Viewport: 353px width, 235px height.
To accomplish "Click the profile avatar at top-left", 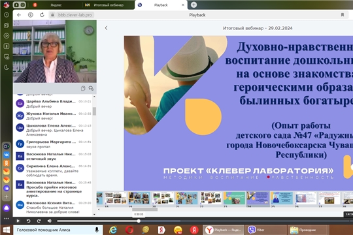I will tap(7, 5).
